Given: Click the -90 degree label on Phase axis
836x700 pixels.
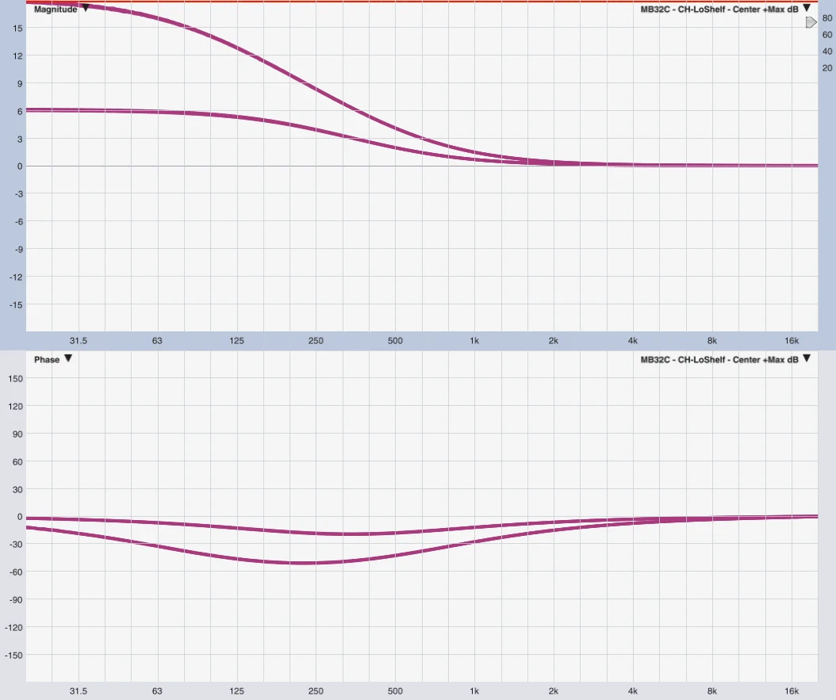Looking at the screenshot, I should 15,599.
